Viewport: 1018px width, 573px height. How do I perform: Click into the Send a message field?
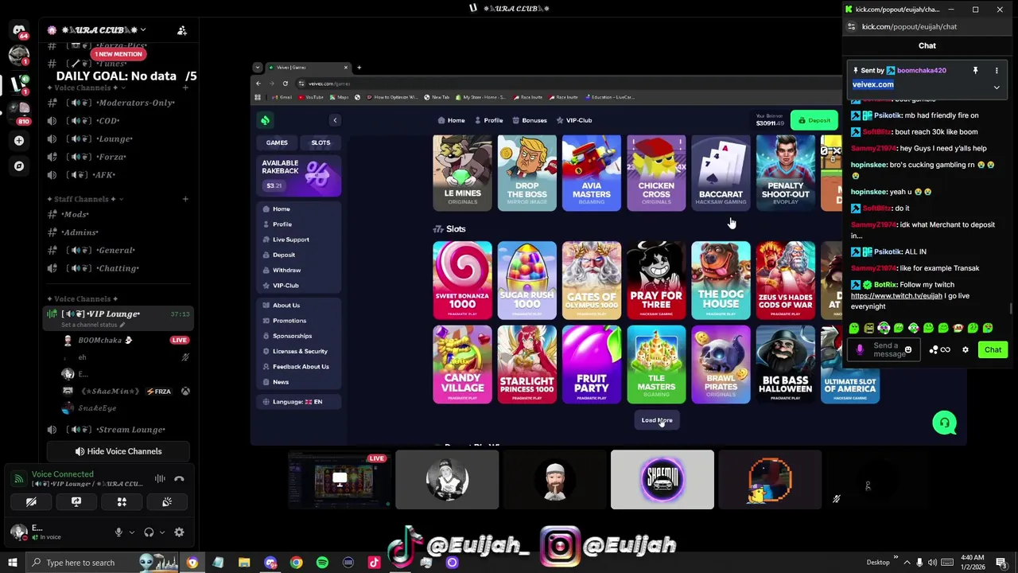[x=884, y=350]
